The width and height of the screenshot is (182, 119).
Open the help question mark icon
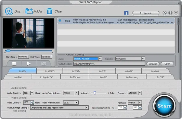(x=176, y=13)
